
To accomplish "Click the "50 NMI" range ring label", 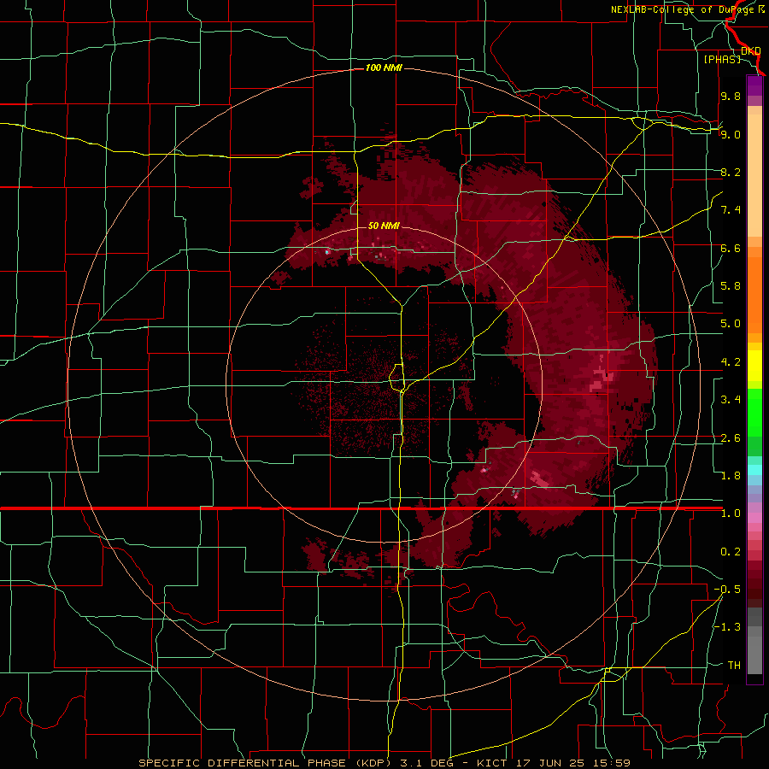I will [x=384, y=226].
